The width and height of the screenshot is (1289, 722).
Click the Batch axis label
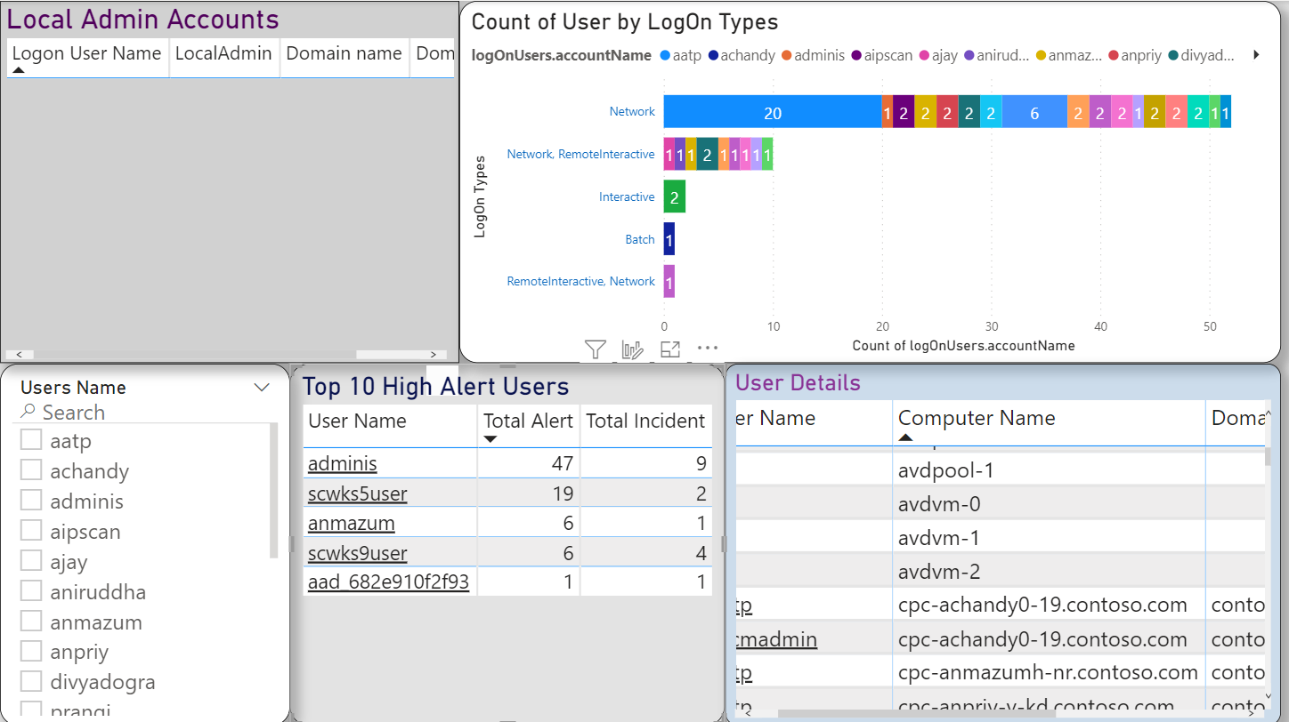640,239
